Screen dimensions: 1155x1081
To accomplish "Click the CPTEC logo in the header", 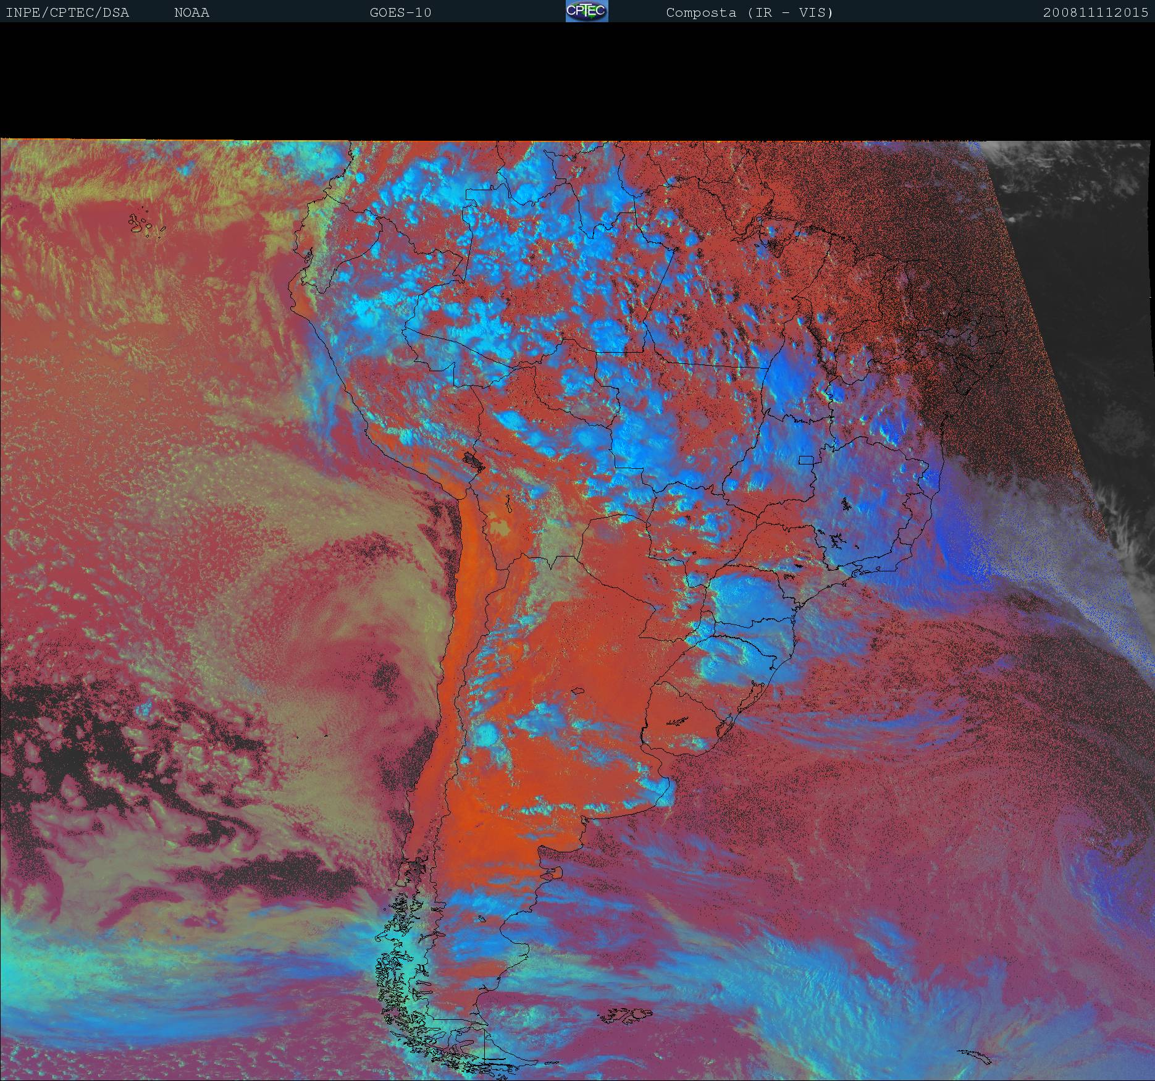I will pyautogui.click(x=587, y=12).
